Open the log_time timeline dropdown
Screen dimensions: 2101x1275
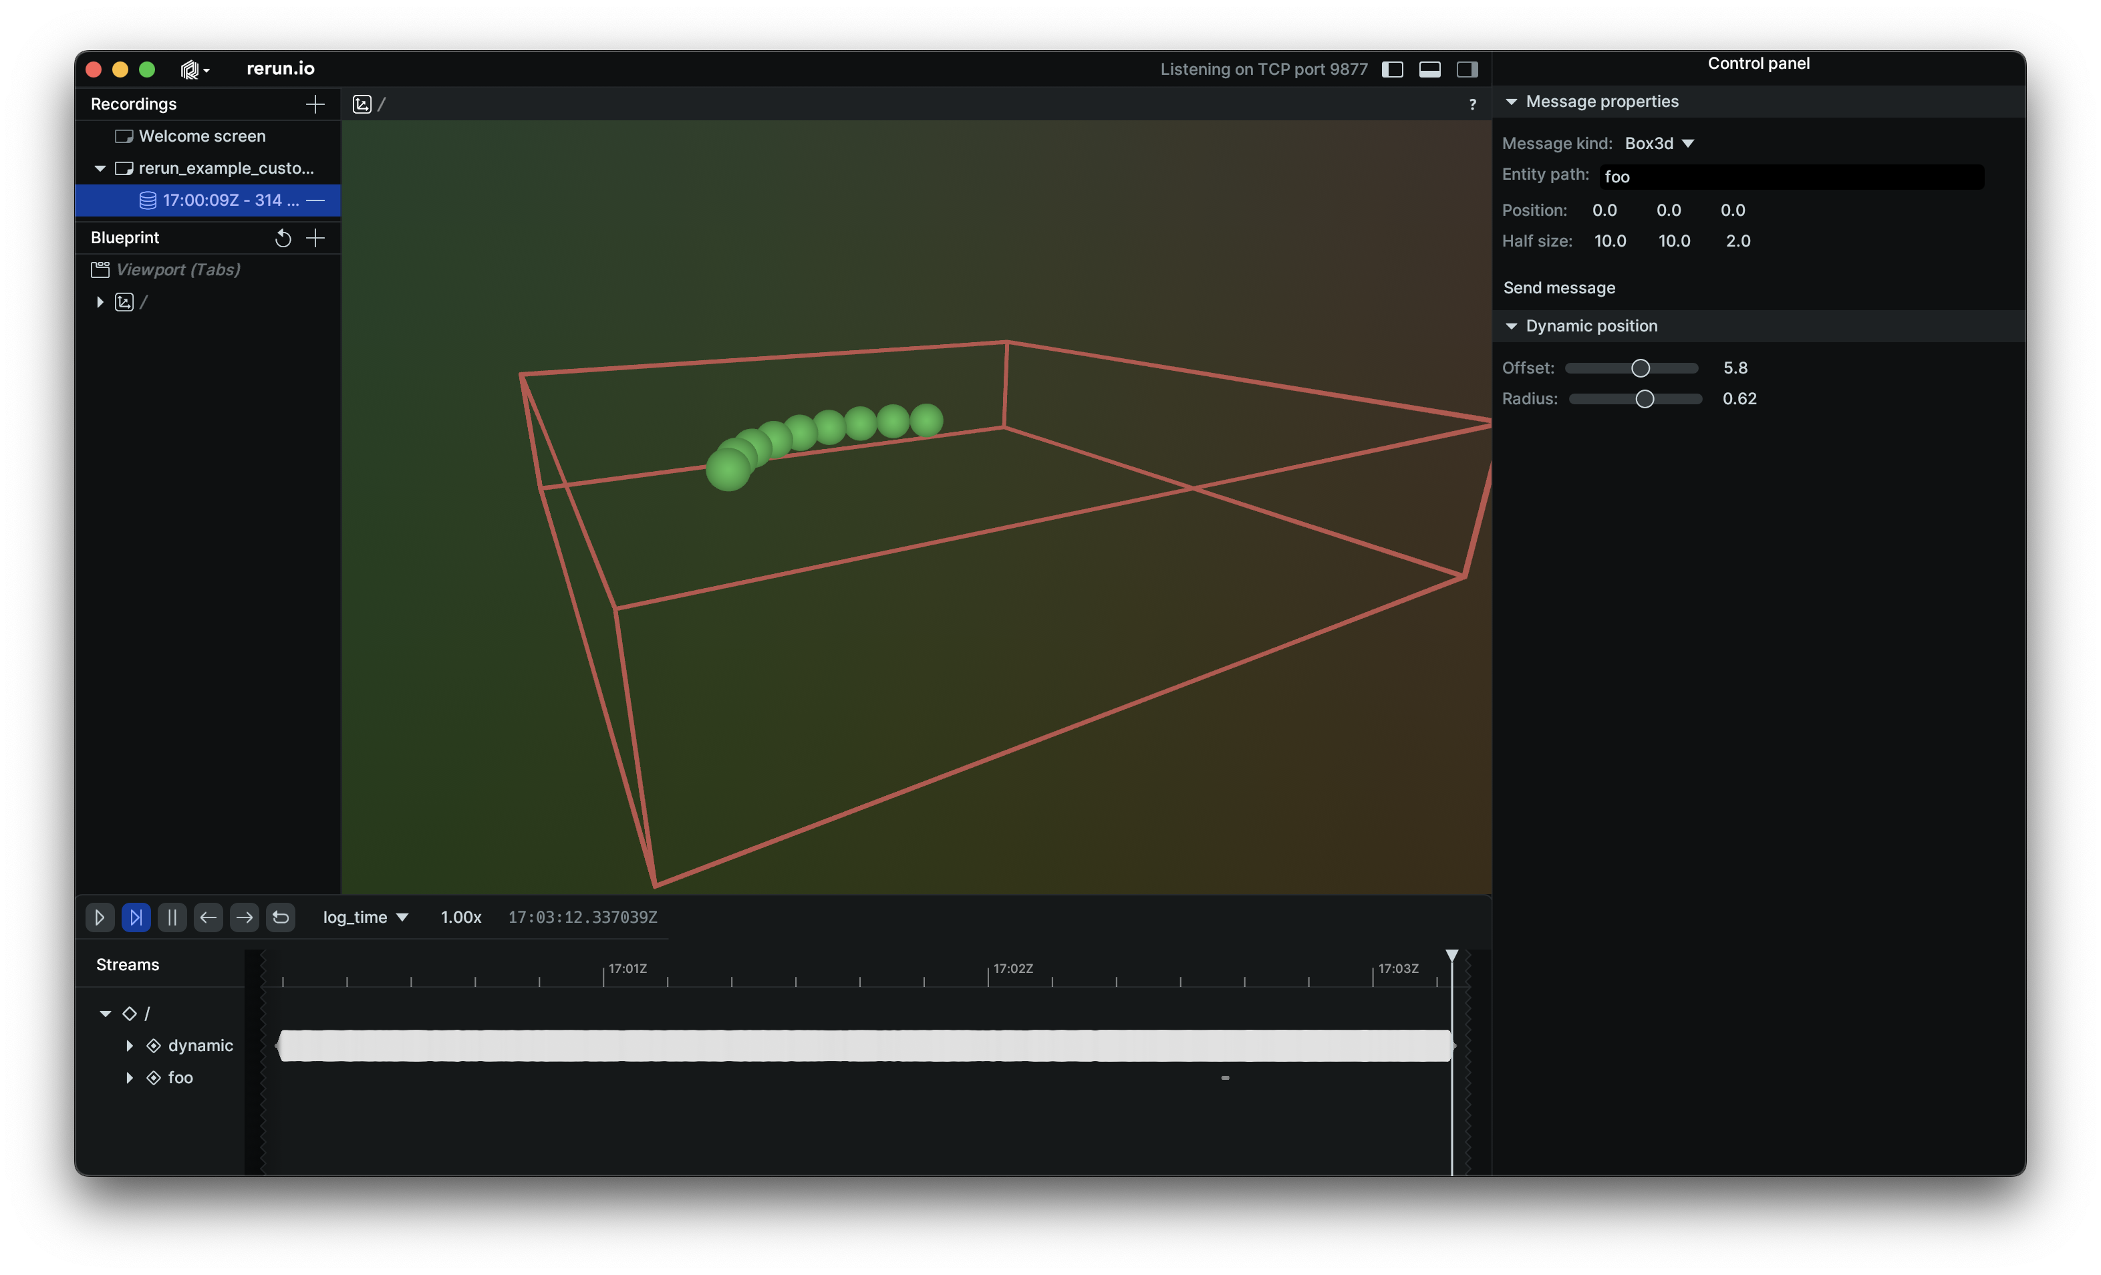365,917
